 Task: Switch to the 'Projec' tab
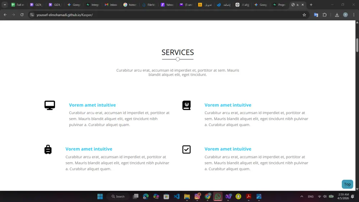pyautogui.click(x=279, y=5)
